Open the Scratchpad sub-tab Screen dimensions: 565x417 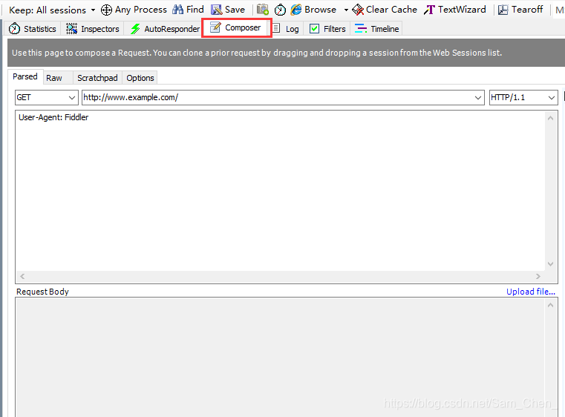(x=97, y=78)
